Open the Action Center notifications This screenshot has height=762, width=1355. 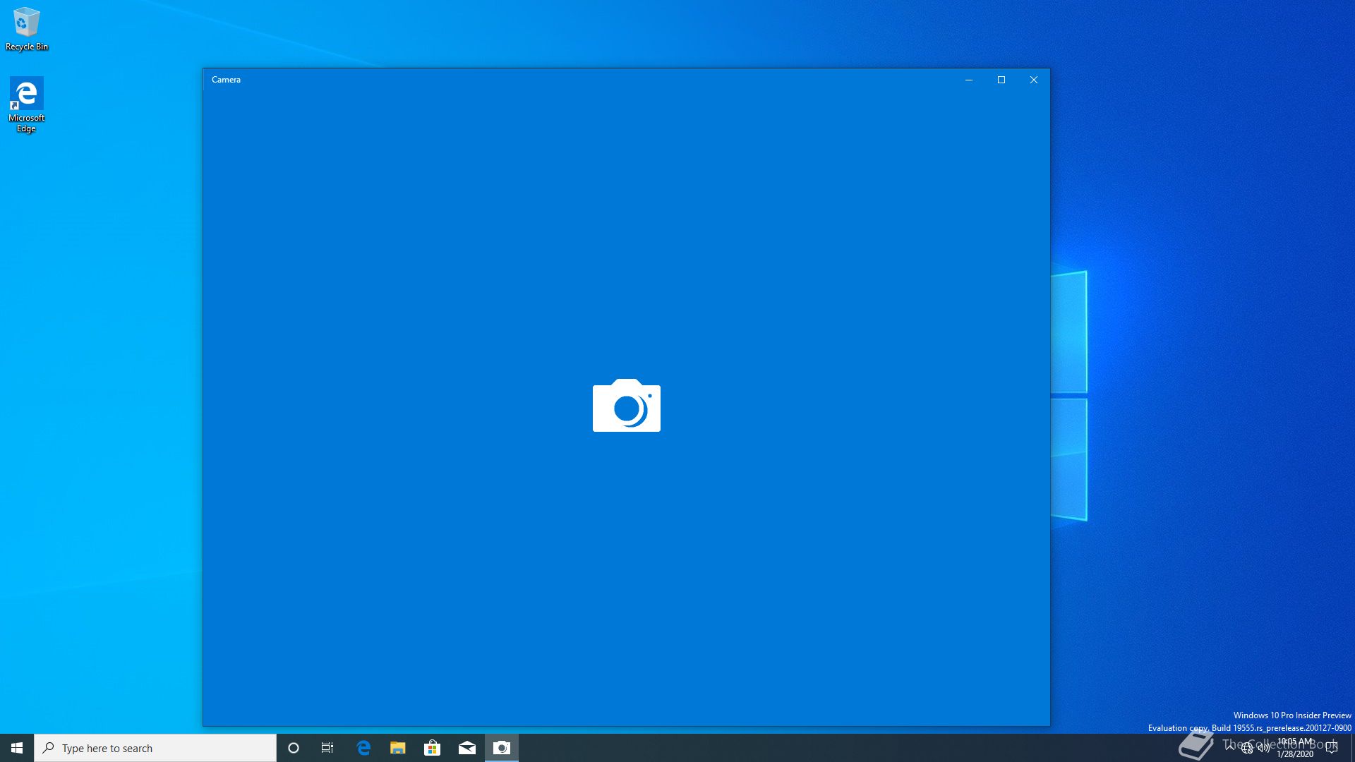click(1332, 748)
